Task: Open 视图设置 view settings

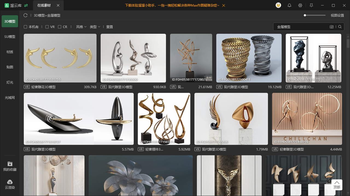Action: tap(337, 16)
